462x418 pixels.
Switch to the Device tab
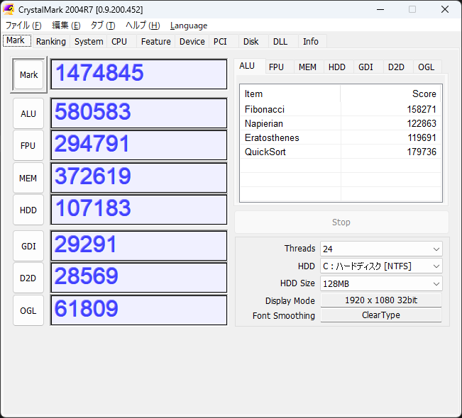click(192, 42)
